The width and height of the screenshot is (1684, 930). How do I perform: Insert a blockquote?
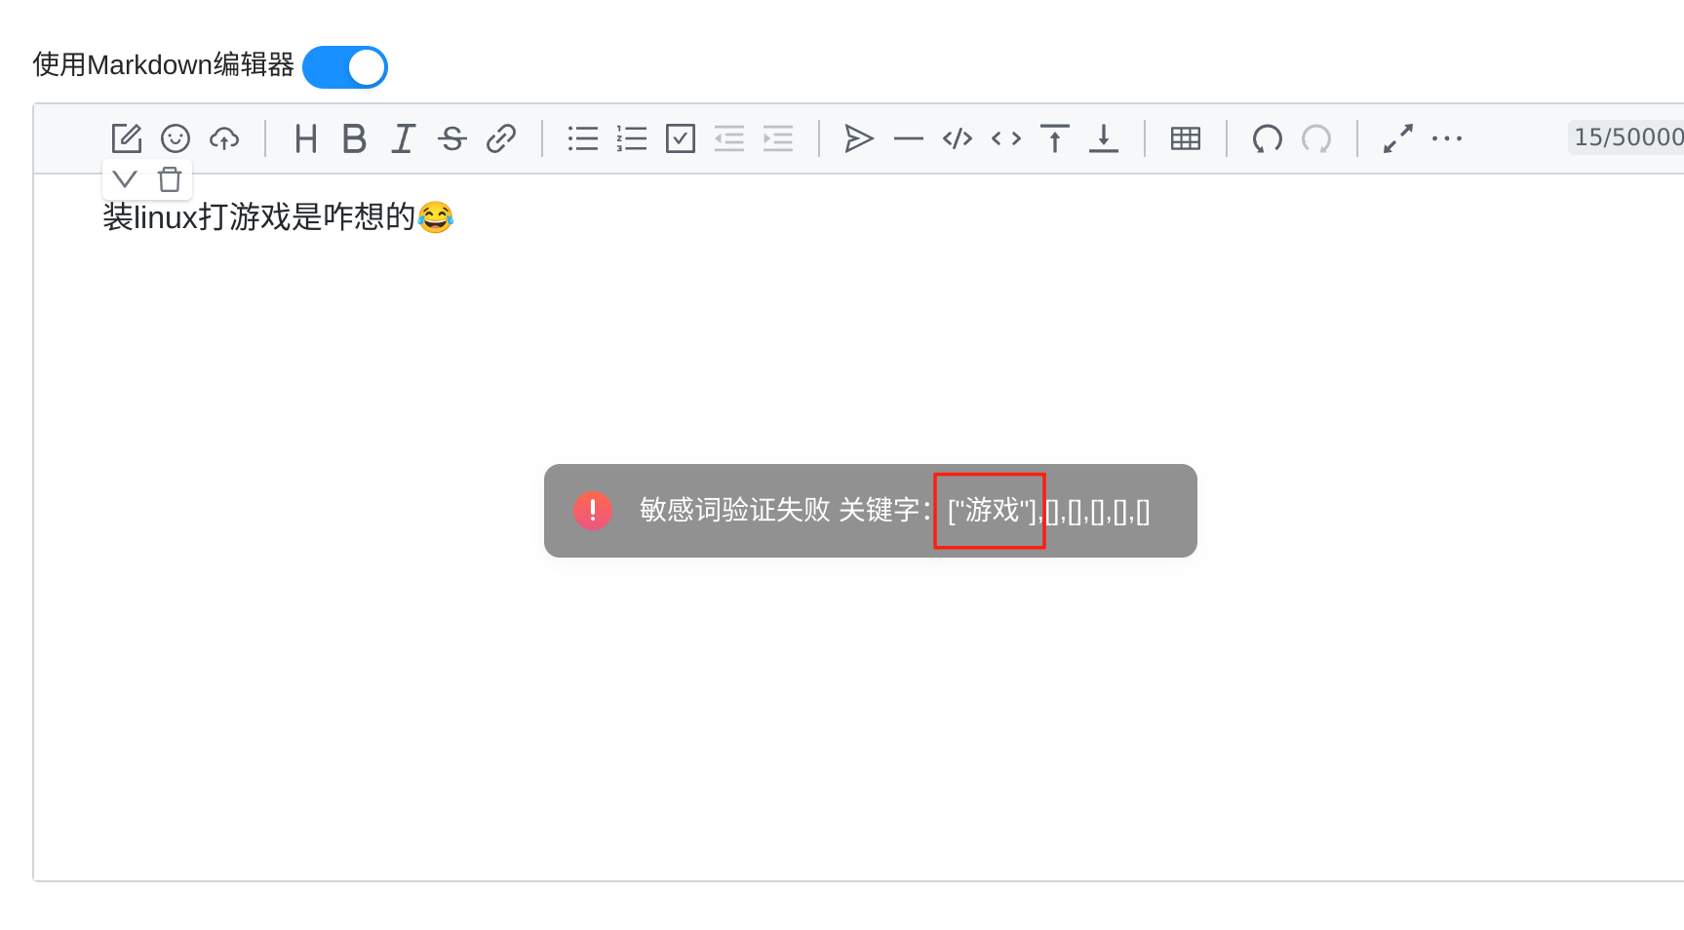pyautogui.click(x=859, y=138)
